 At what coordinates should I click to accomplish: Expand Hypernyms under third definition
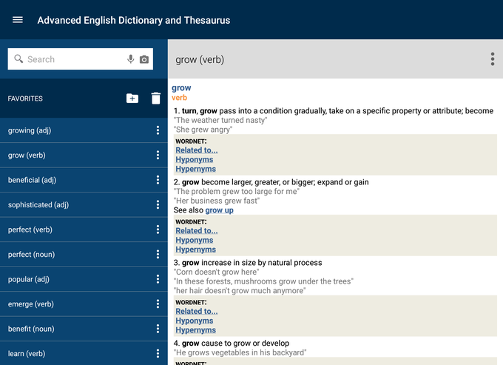coord(195,330)
